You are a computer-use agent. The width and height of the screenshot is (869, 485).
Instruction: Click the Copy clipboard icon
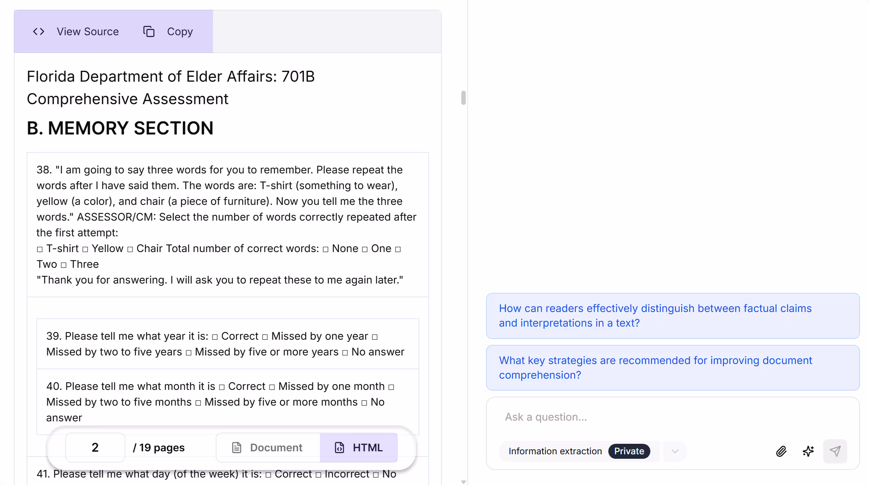149,31
